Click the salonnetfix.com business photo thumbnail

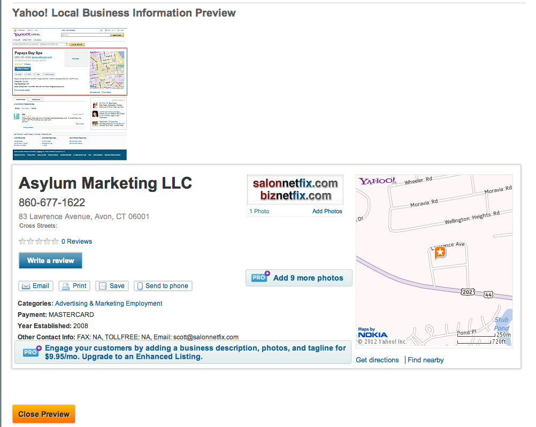pyautogui.click(x=295, y=190)
